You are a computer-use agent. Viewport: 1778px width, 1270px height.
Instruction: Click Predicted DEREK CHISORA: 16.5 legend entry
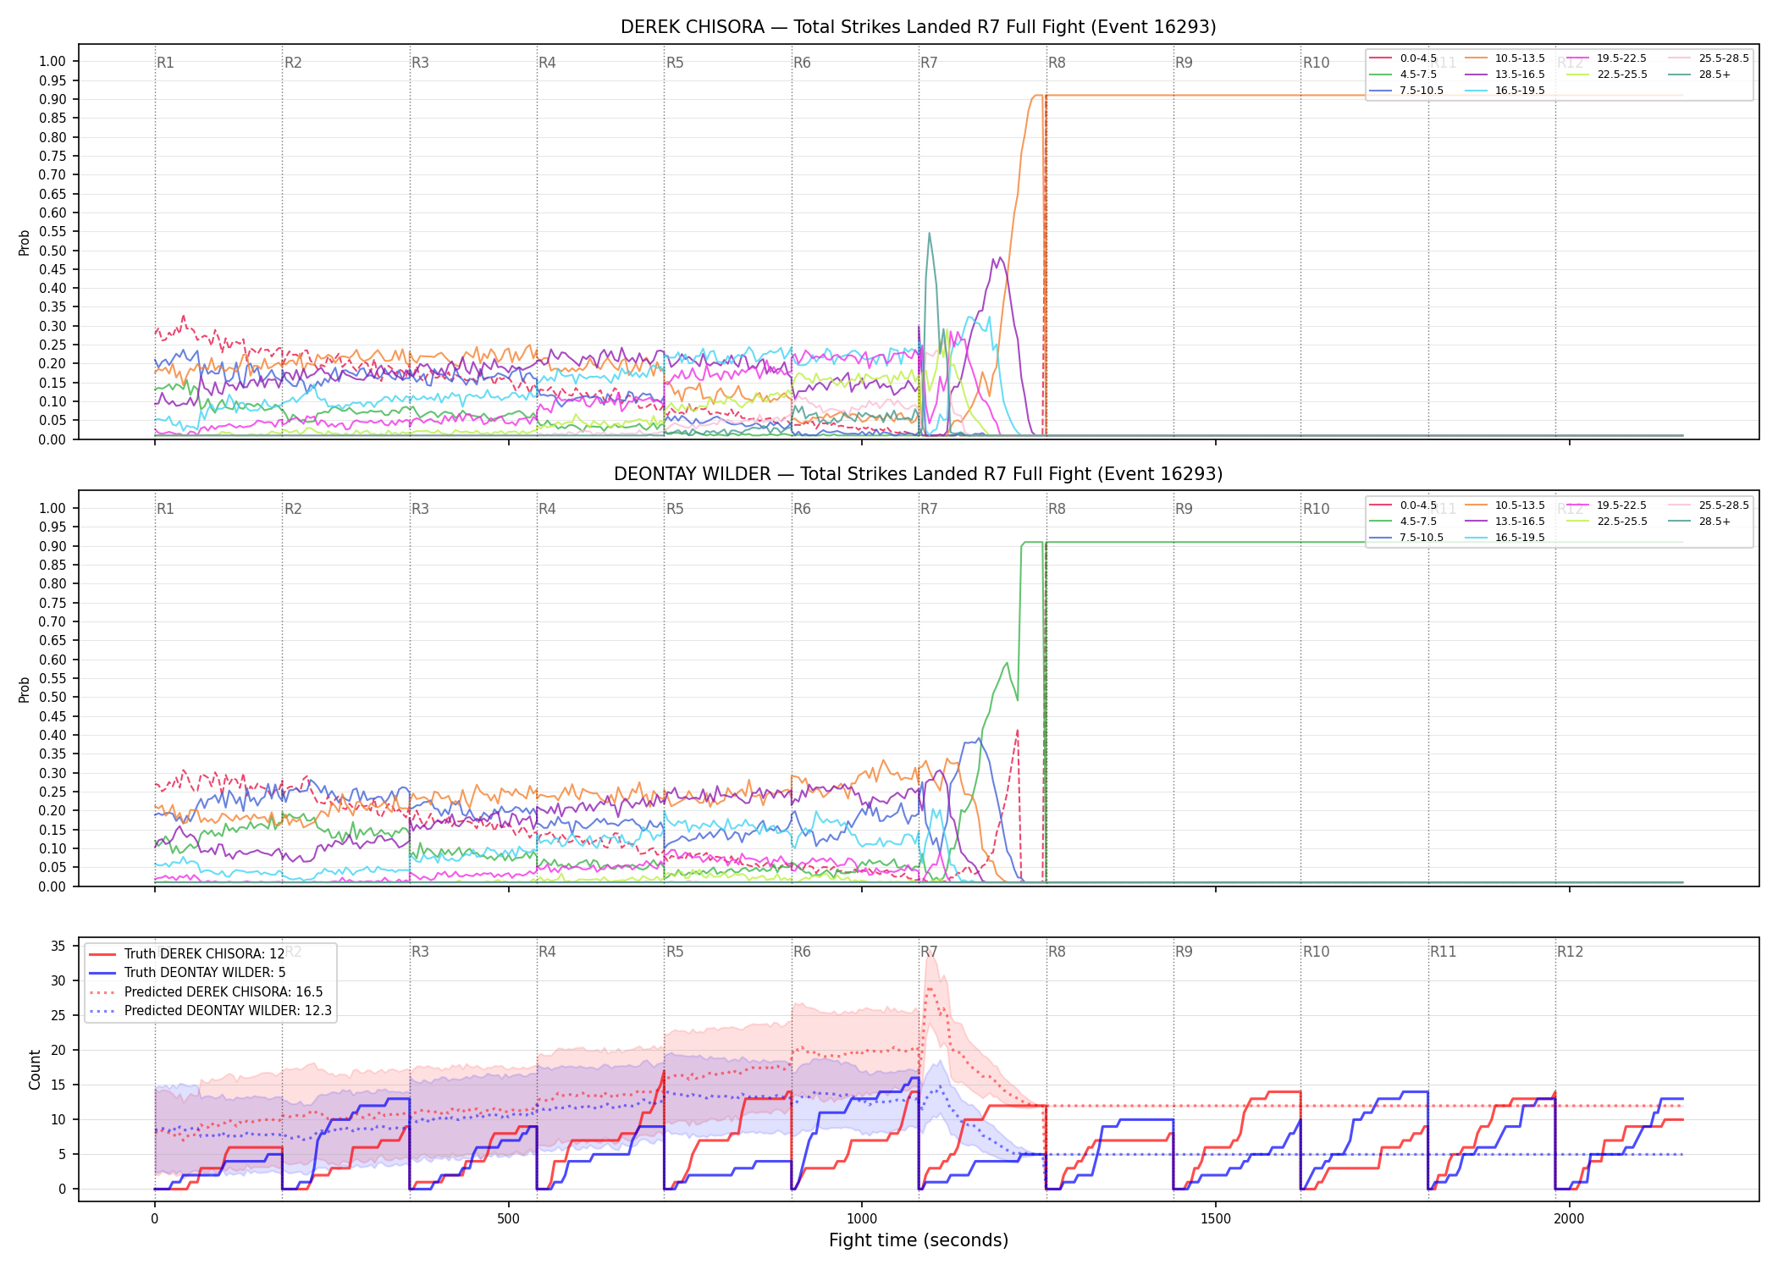[206, 992]
